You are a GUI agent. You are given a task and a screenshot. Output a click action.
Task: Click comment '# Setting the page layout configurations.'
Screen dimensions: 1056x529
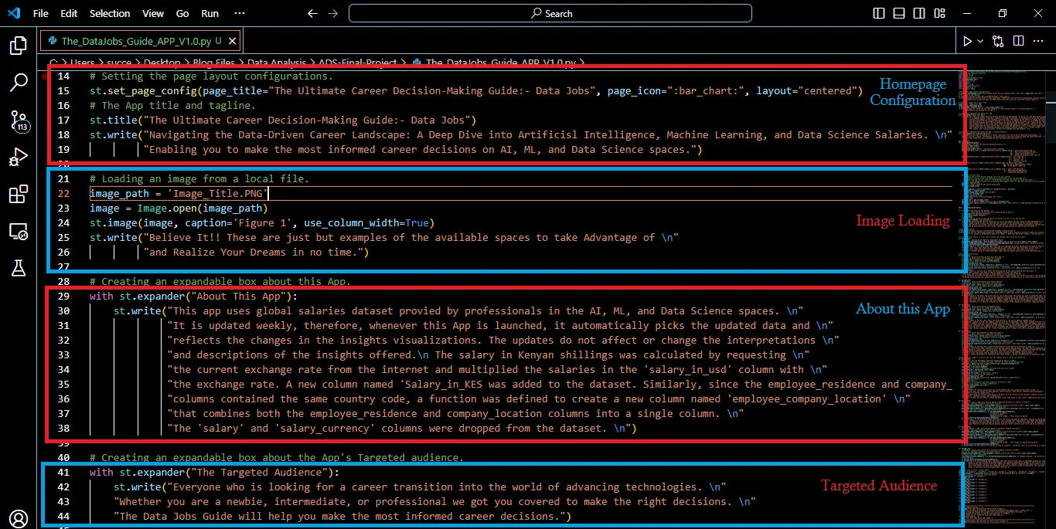coord(211,76)
